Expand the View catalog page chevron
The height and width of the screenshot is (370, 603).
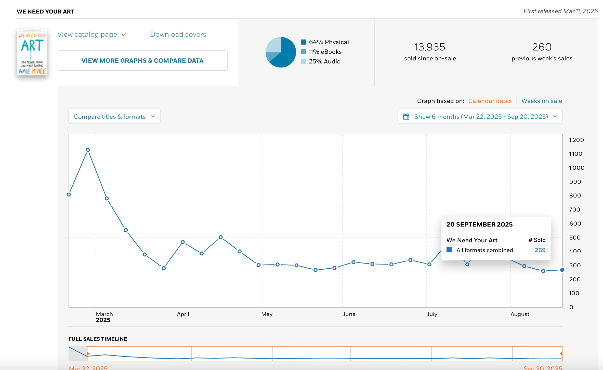tap(124, 35)
